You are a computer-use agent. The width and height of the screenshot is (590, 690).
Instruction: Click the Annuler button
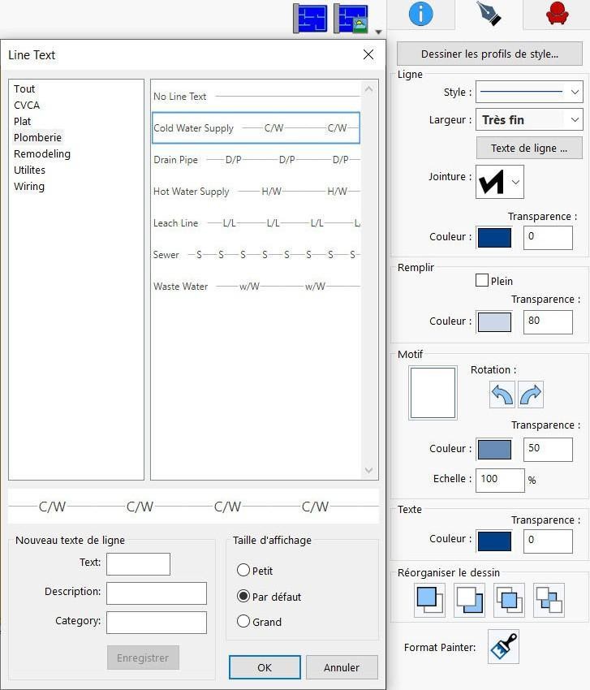pos(342,667)
